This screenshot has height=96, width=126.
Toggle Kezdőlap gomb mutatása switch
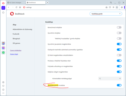click(119, 85)
